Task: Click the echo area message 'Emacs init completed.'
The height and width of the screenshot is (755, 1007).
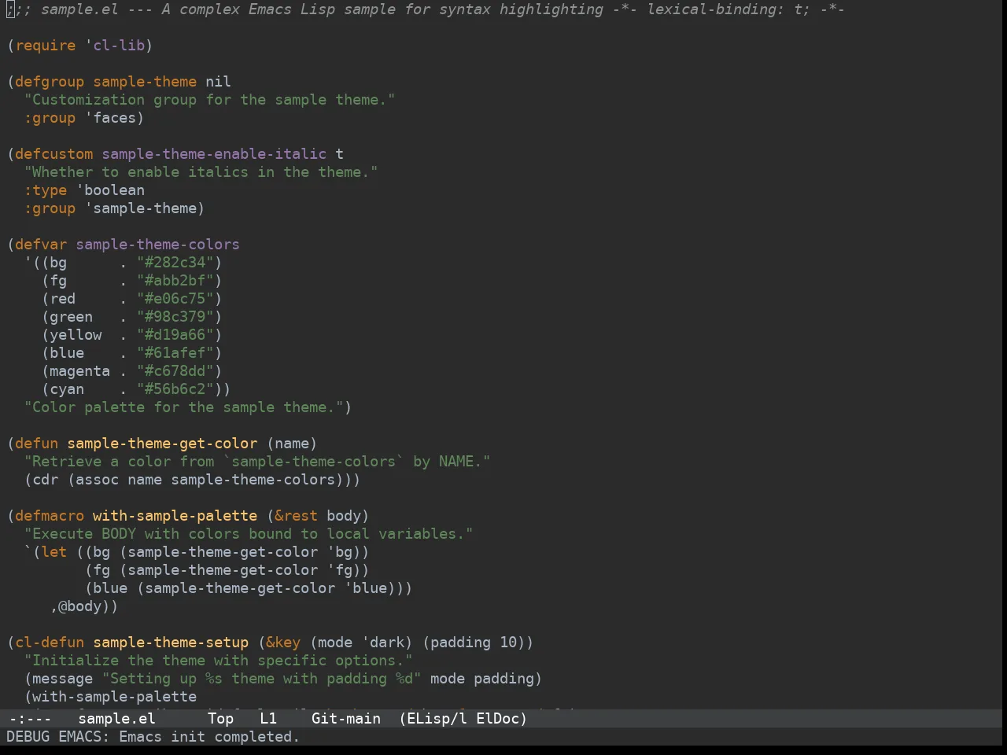Action: (209, 737)
